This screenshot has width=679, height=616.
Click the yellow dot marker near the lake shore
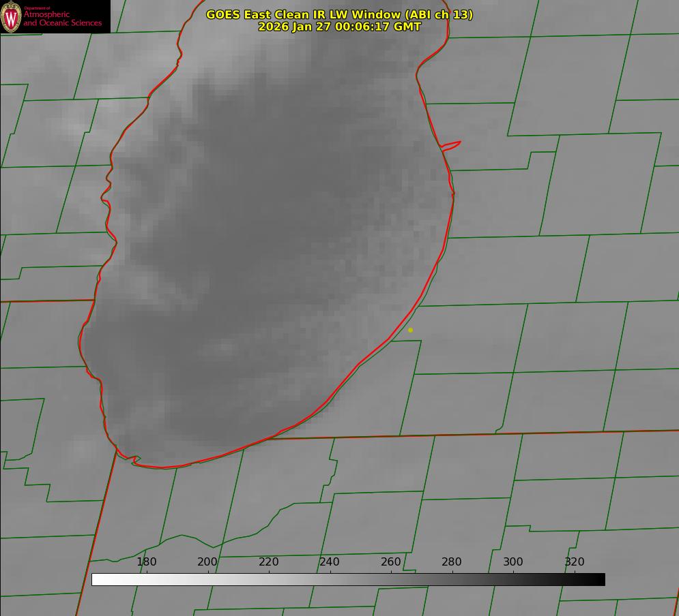point(411,330)
